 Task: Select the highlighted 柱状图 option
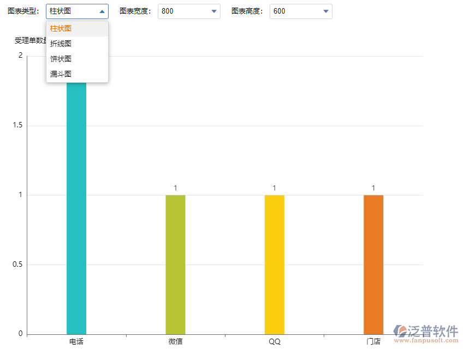click(60, 28)
